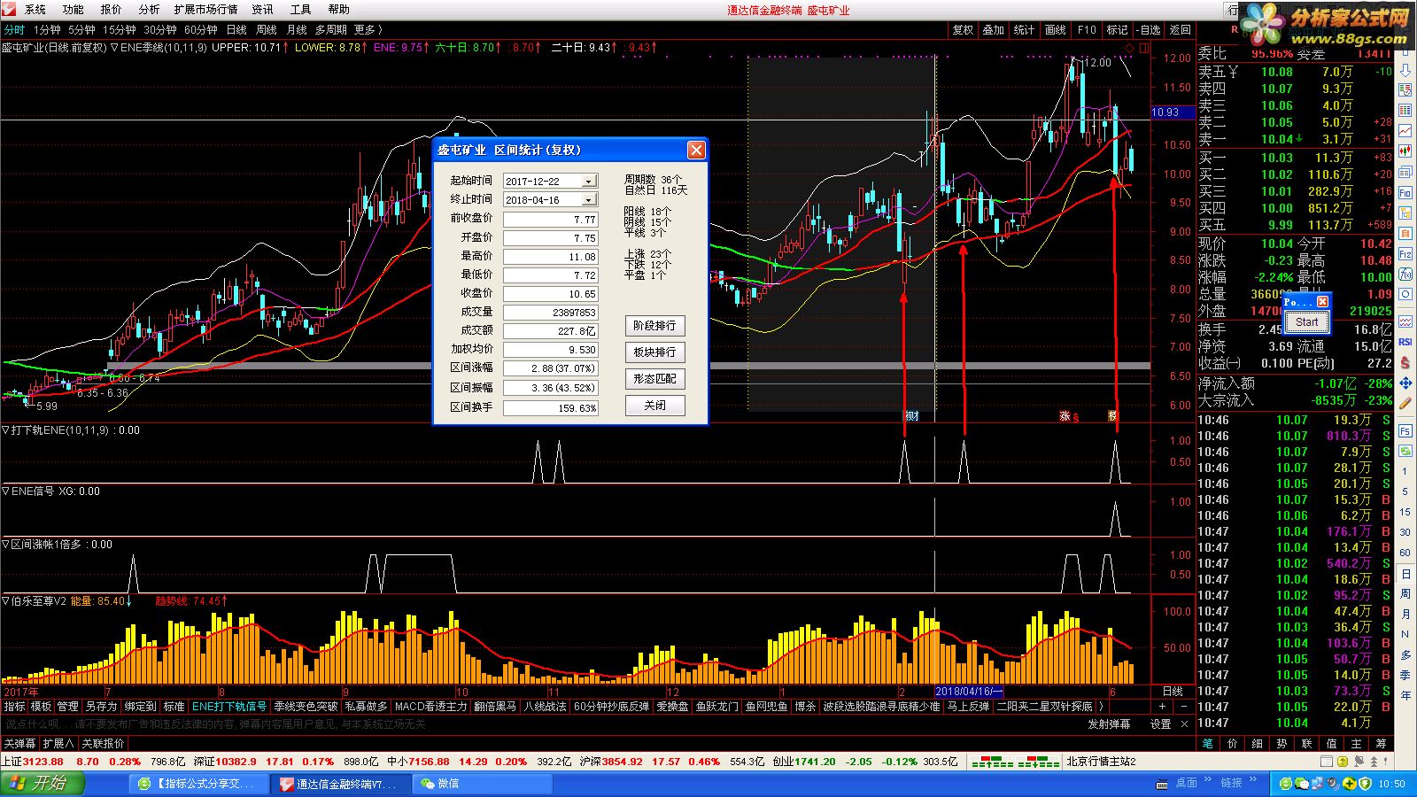Open the f(x) formula sidebar icon

tap(1405, 274)
